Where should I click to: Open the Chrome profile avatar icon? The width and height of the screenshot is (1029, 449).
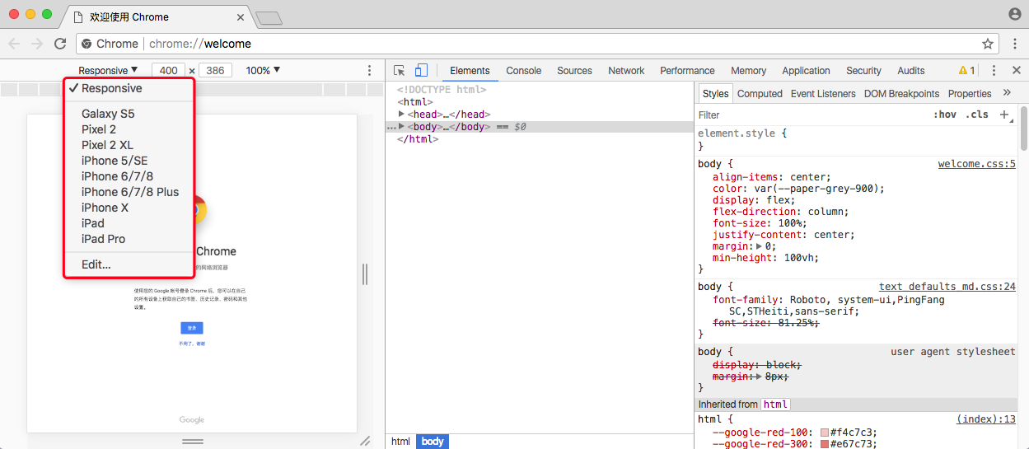pyautogui.click(x=1014, y=14)
